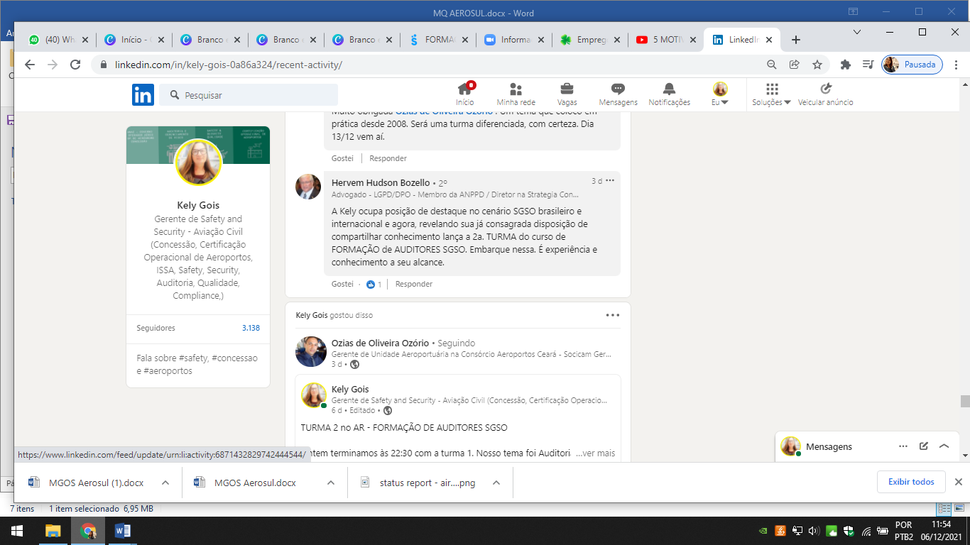Click the Pesquisar search field
This screenshot has height=545, width=970.
click(249, 95)
